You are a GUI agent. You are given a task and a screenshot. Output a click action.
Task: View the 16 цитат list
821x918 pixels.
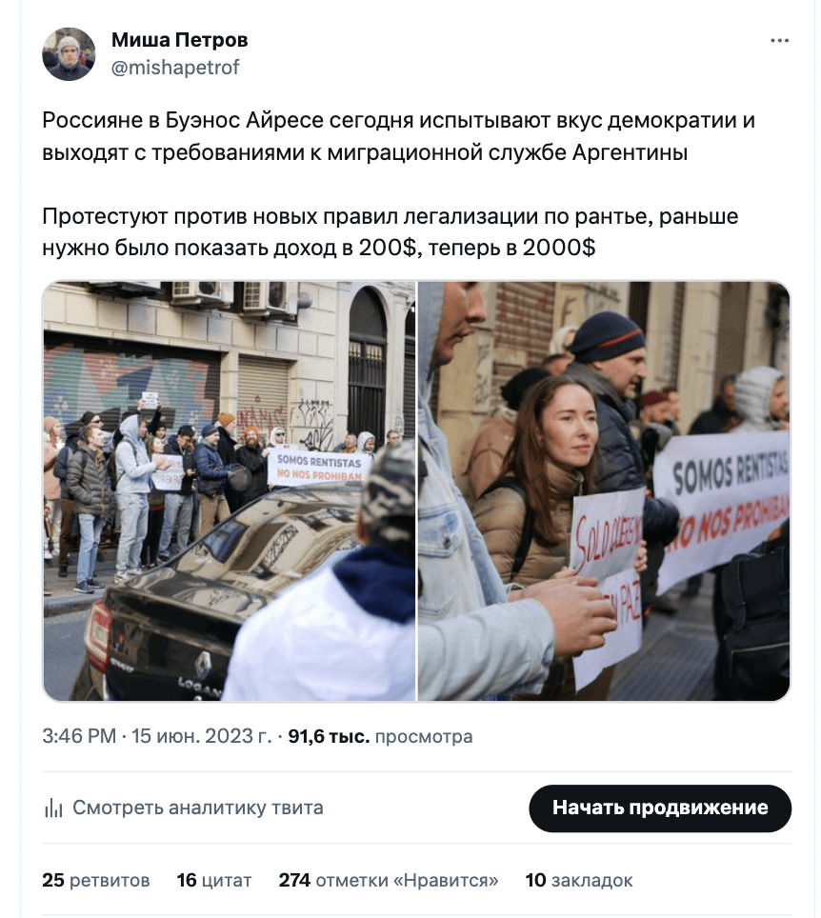click(214, 880)
